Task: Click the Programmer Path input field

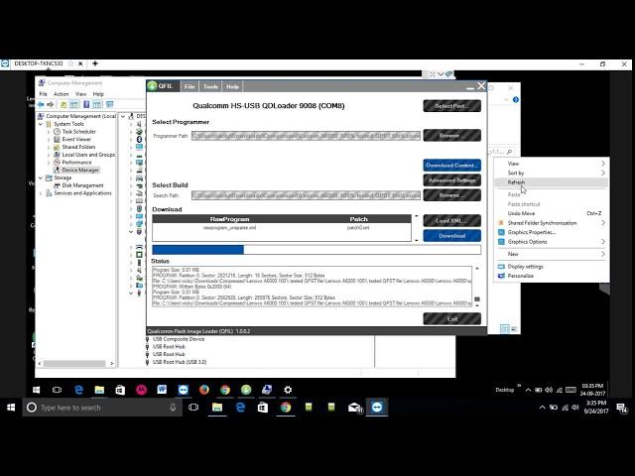Action: click(306, 136)
